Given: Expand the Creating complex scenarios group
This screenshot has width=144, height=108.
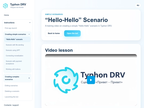Looking at the screenshot, I should click(x=29, y=78).
